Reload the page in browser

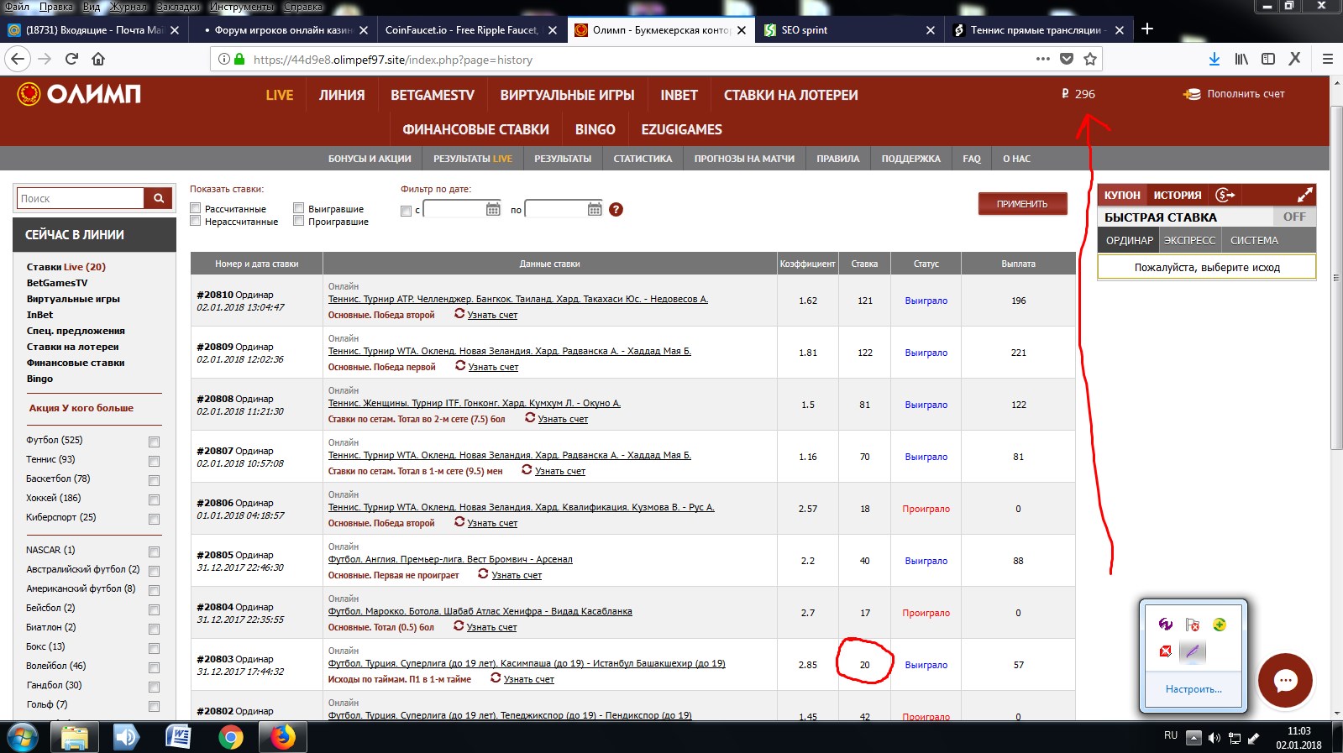(71, 59)
